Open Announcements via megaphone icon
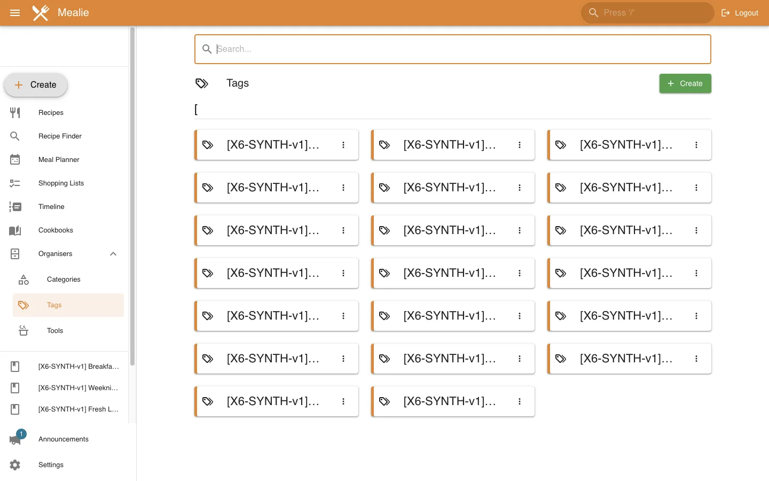 [x=15, y=439]
